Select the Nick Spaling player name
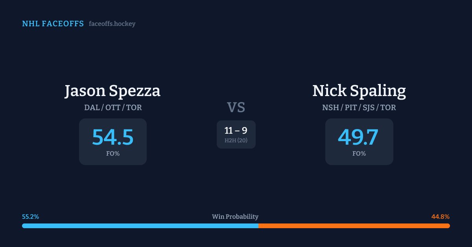Image resolution: width=472 pixels, height=247 pixels. 359,91
